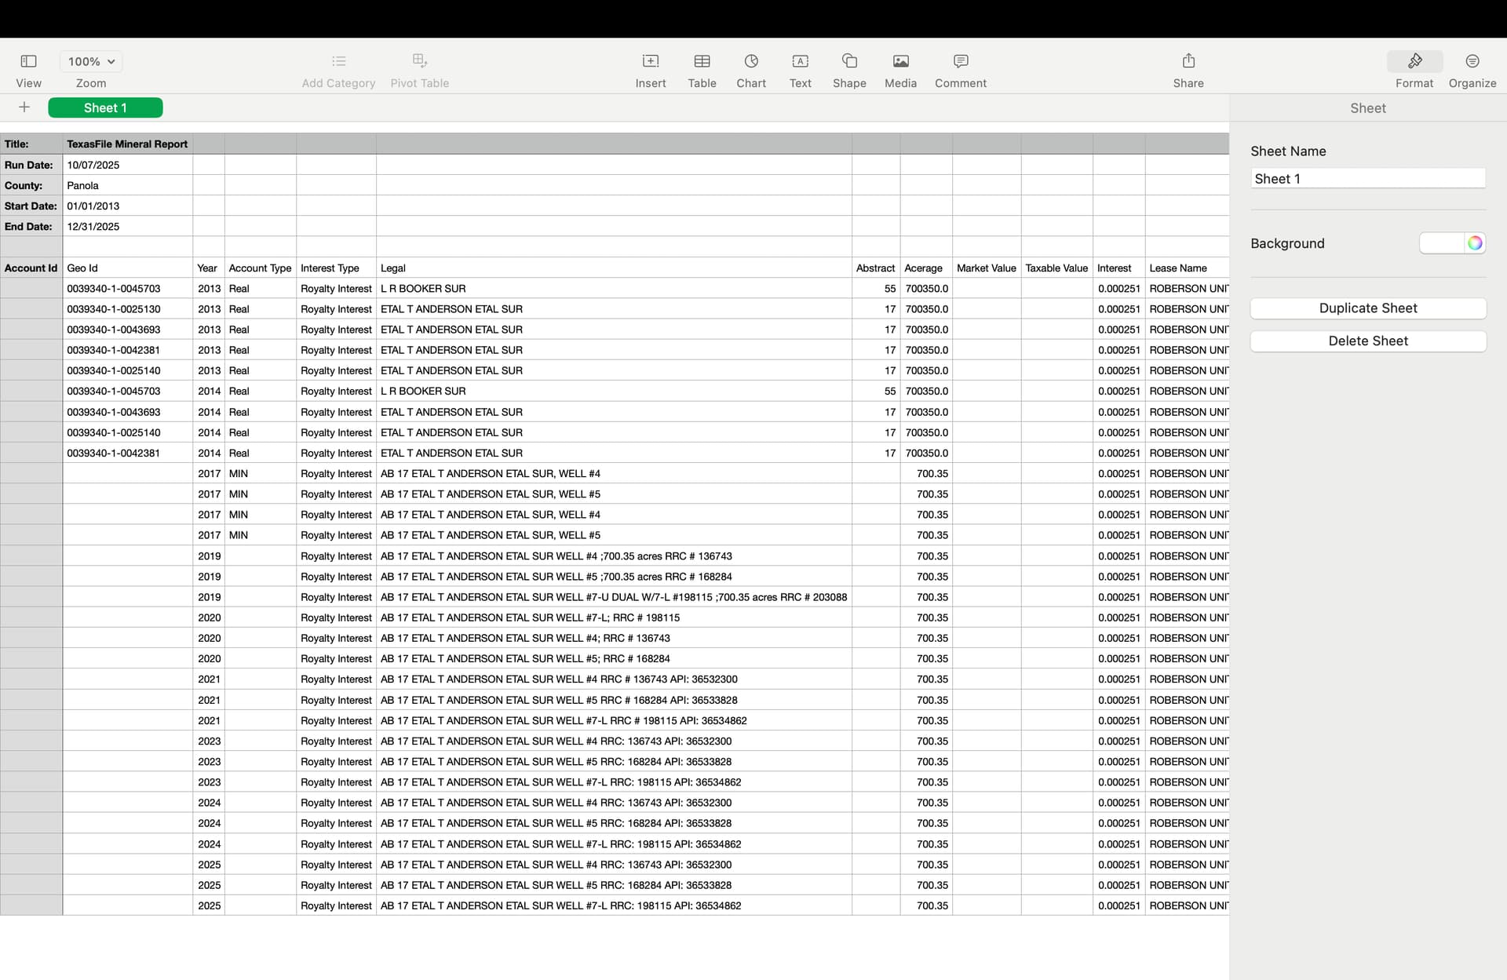
Task: Click the Background fill color well
Action: (1442, 243)
